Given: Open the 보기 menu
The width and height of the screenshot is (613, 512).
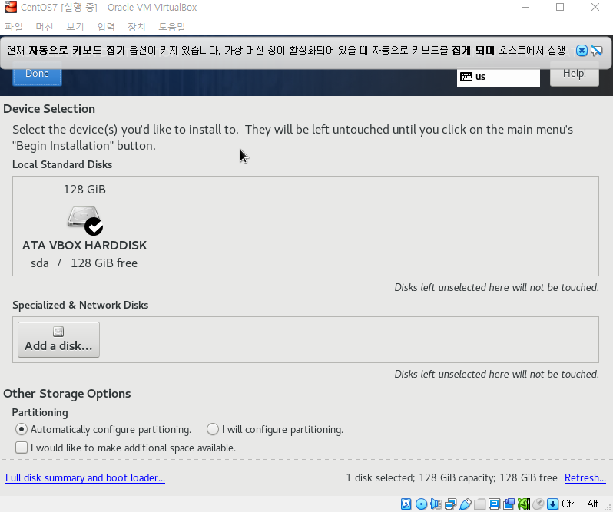Looking at the screenshot, I should coord(75,27).
